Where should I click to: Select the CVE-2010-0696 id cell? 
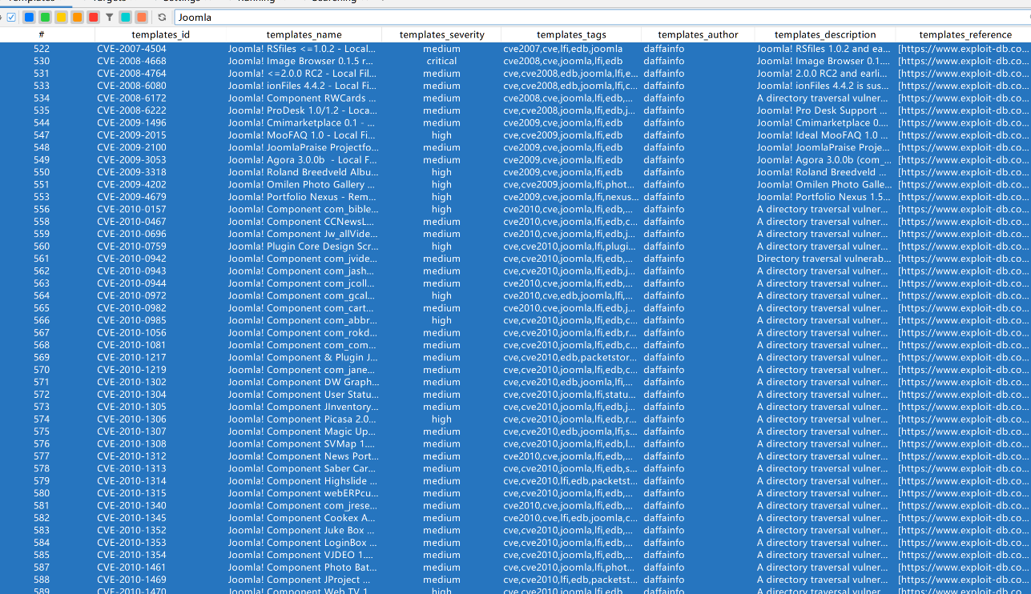tap(131, 234)
